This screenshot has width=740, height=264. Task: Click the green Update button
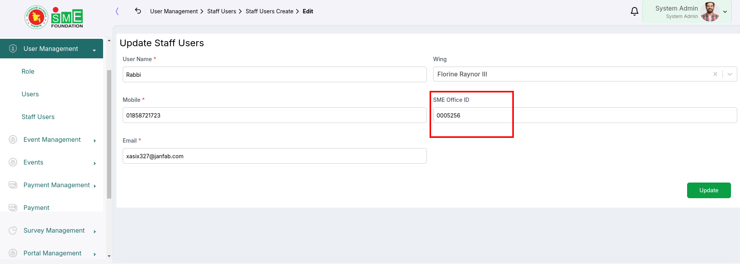tap(709, 190)
